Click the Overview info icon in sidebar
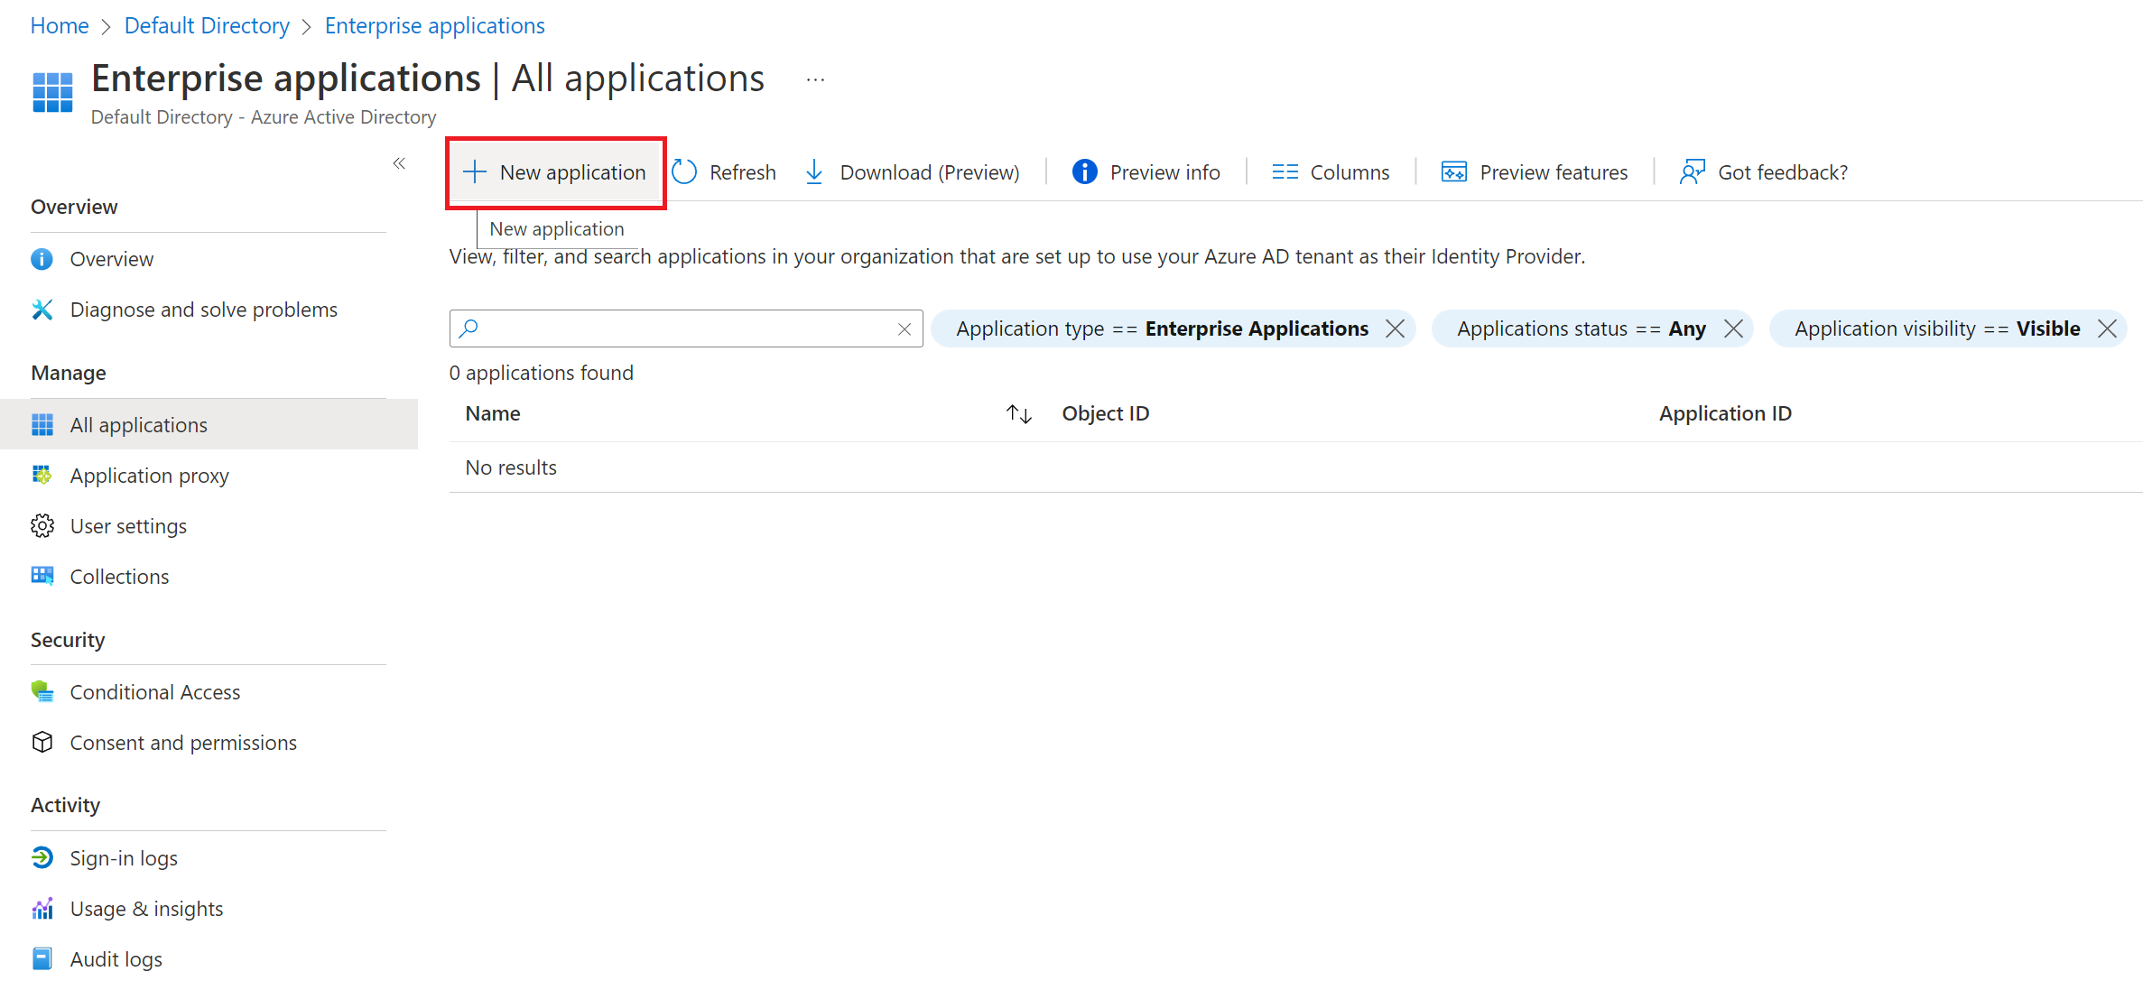 pyautogui.click(x=42, y=259)
